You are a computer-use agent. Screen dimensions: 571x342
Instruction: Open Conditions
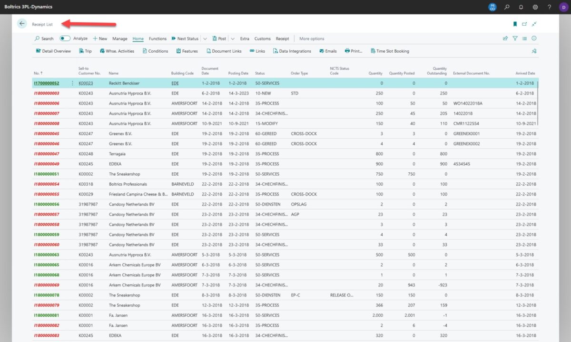(155, 51)
